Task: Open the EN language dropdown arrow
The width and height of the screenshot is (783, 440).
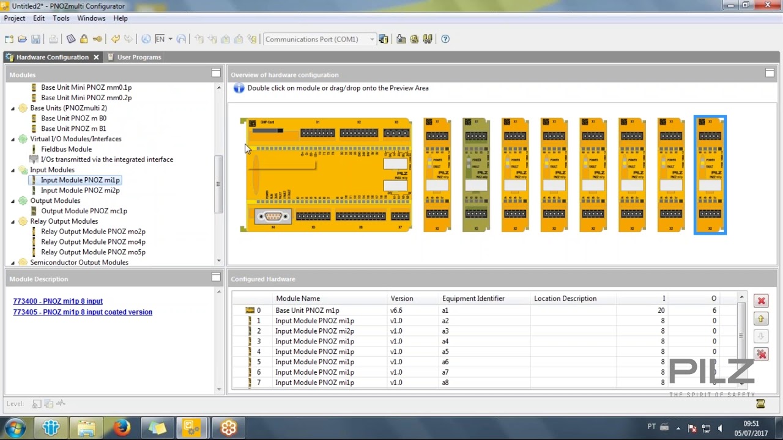Action: click(x=170, y=39)
